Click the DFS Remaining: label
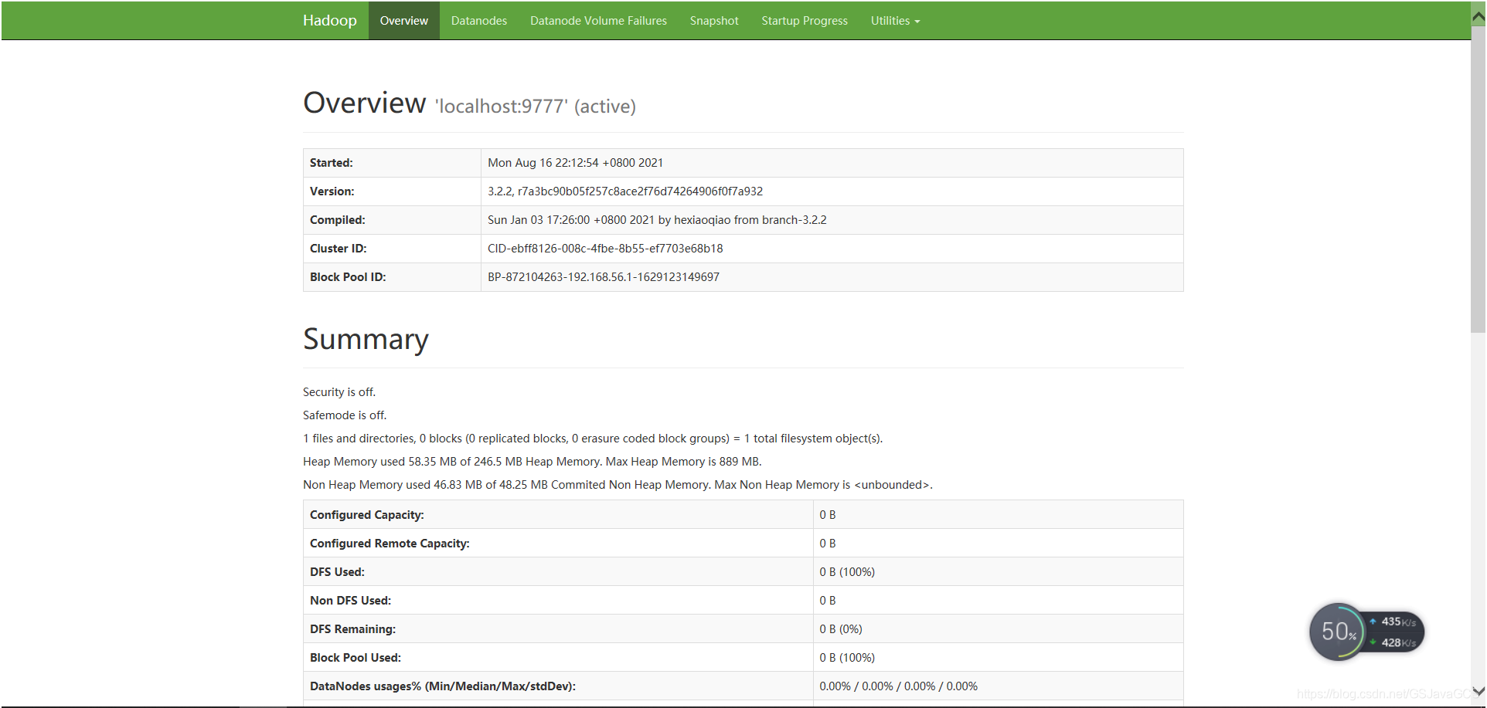This screenshot has width=1487, height=708. 352,629
